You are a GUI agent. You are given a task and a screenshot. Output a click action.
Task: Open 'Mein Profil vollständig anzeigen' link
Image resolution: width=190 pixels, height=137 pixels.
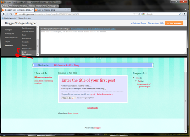[x=43, y=82]
